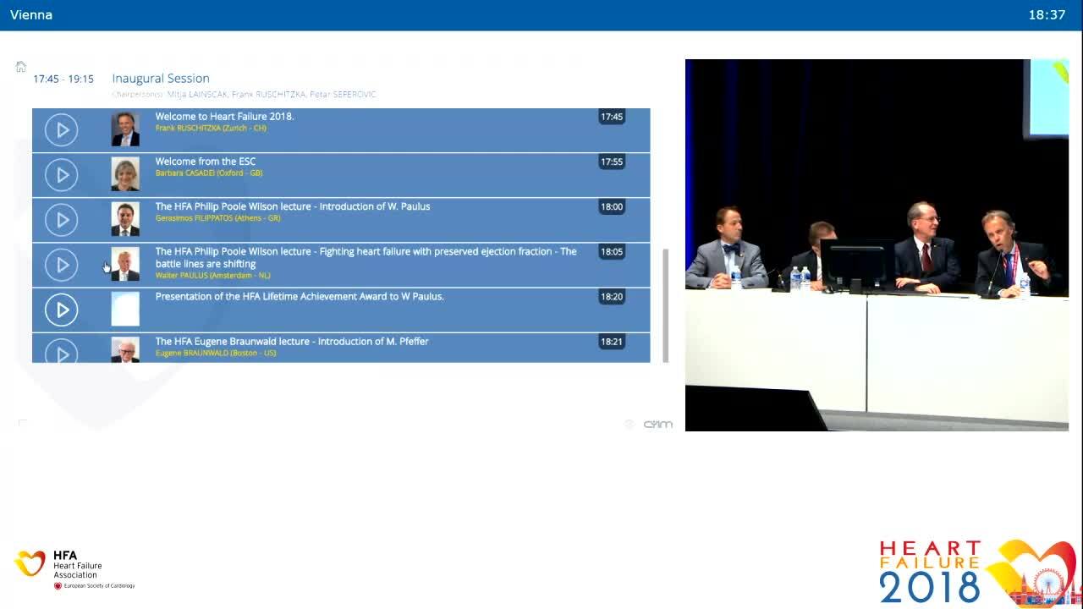Click the HFA Heart Failure Association logo
Image resolution: width=1083 pixels, height=609 pixels.
point(74,569)
